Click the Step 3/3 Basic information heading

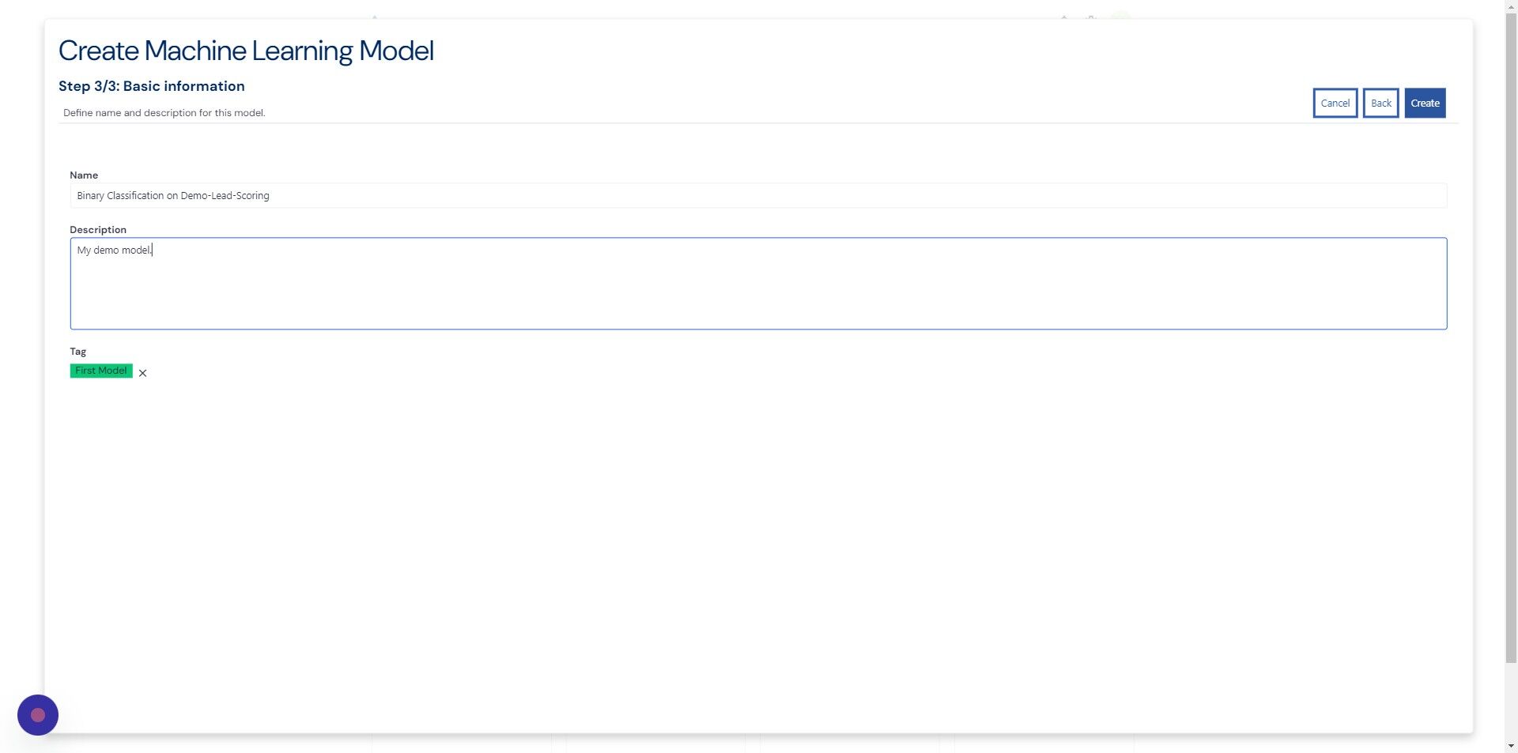point(152,86)
